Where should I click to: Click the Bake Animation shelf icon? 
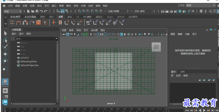pyautogui.click(x=45, y=23)
